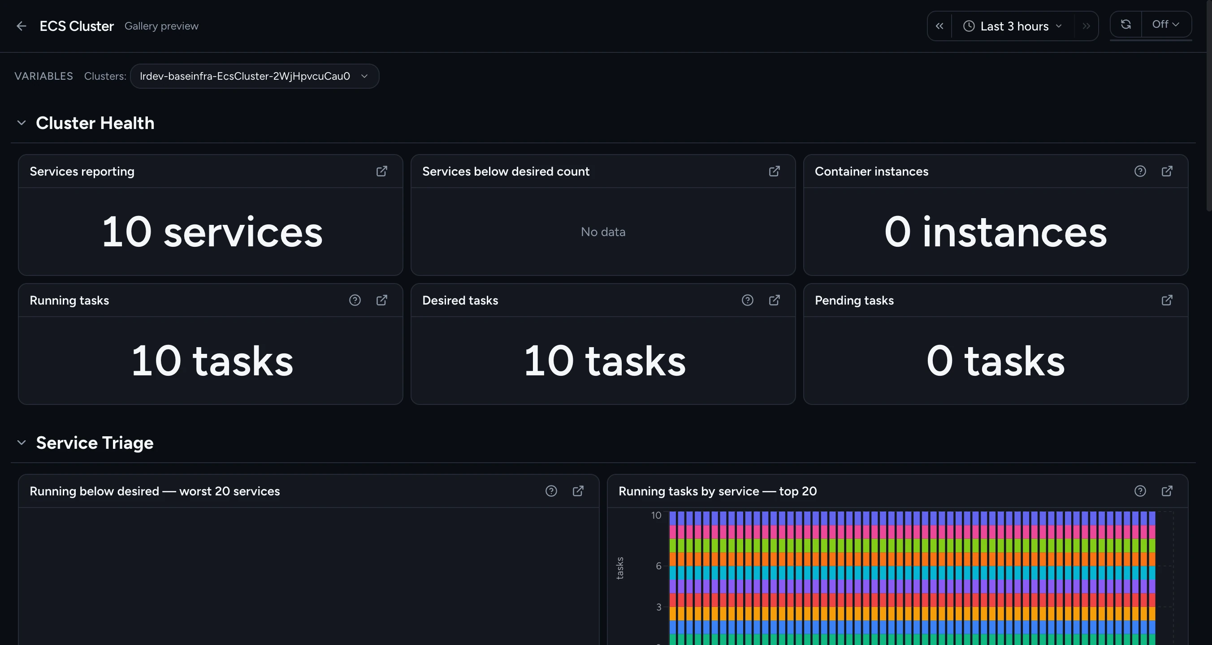Shift time range forward with double-right chevron
Viewport: 1212px width, 645px height.
1086,26
